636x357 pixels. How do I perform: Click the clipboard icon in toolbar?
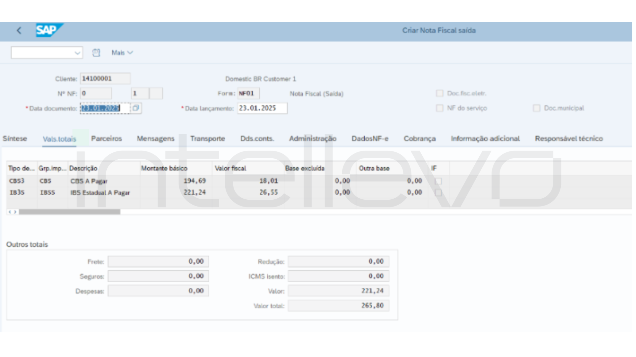coord(96,53)
